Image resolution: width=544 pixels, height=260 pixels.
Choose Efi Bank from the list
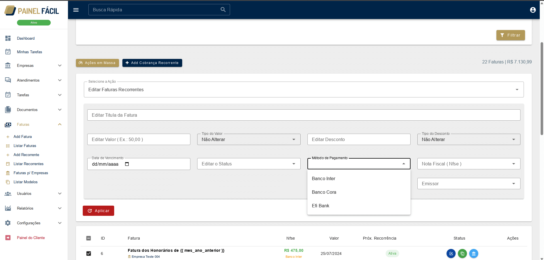pyautogui.click(x=320, y=206)
